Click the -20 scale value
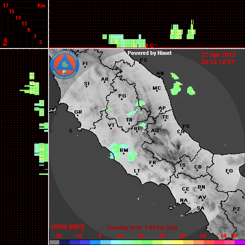Image resolution: width=245 pixels, height=245 pixels. coord(57,236)
